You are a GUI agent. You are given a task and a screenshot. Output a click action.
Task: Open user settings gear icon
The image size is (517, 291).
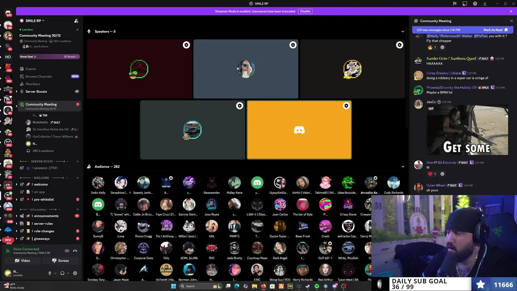tap(75, 273)
